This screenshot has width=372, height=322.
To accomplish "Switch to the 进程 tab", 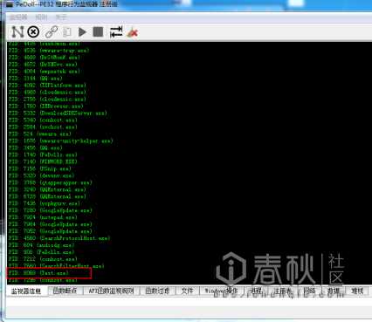I will [x=257, y=291].
